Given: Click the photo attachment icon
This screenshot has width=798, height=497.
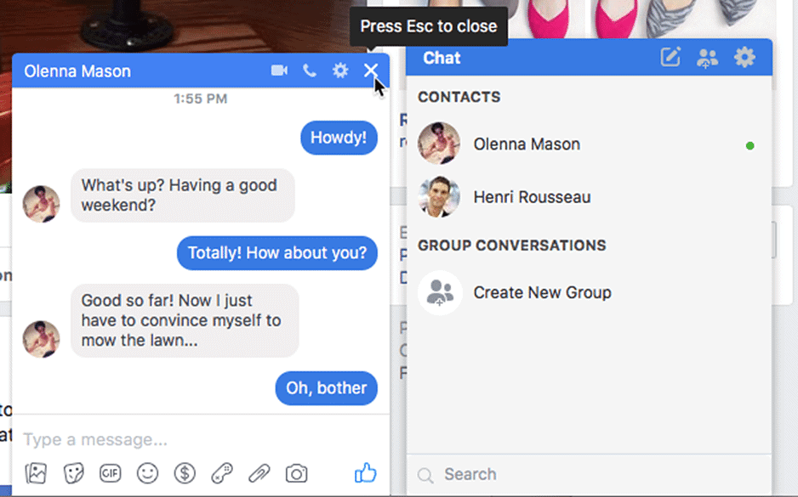Looking at the screenshot, I should tap(36, 473).
